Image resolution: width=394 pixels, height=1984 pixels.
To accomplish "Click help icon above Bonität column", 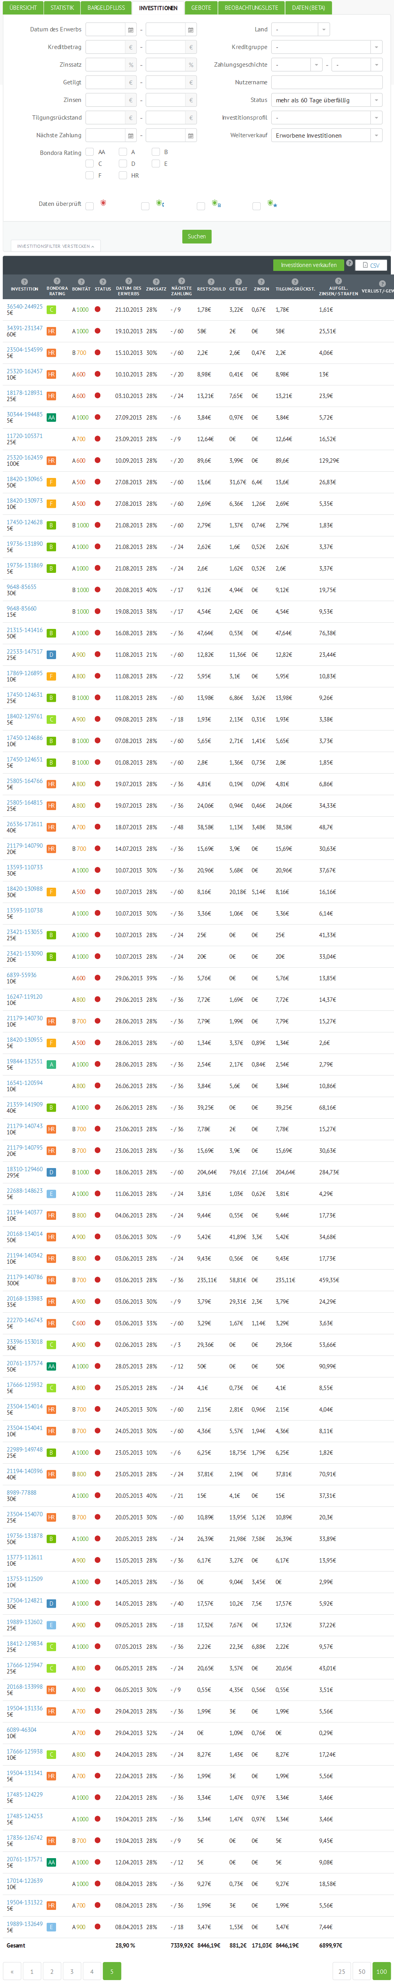I will 81,281.
